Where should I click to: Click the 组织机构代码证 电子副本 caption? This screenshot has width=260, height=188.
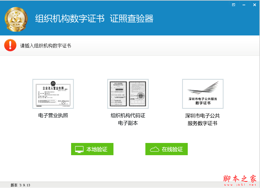point(128,119)
